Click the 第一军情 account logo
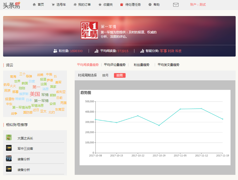Image resolution: width=238 pixels, height=180 pixels. [x=89, y=30]
